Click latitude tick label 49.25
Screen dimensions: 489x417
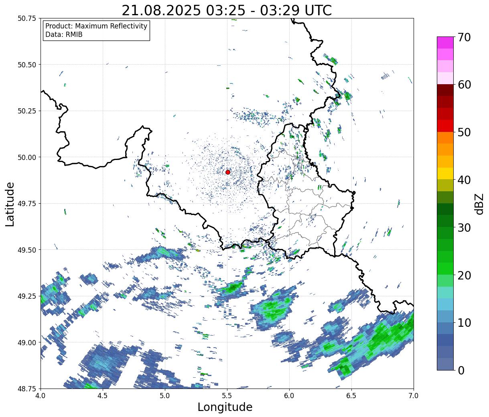coord(27,296)
